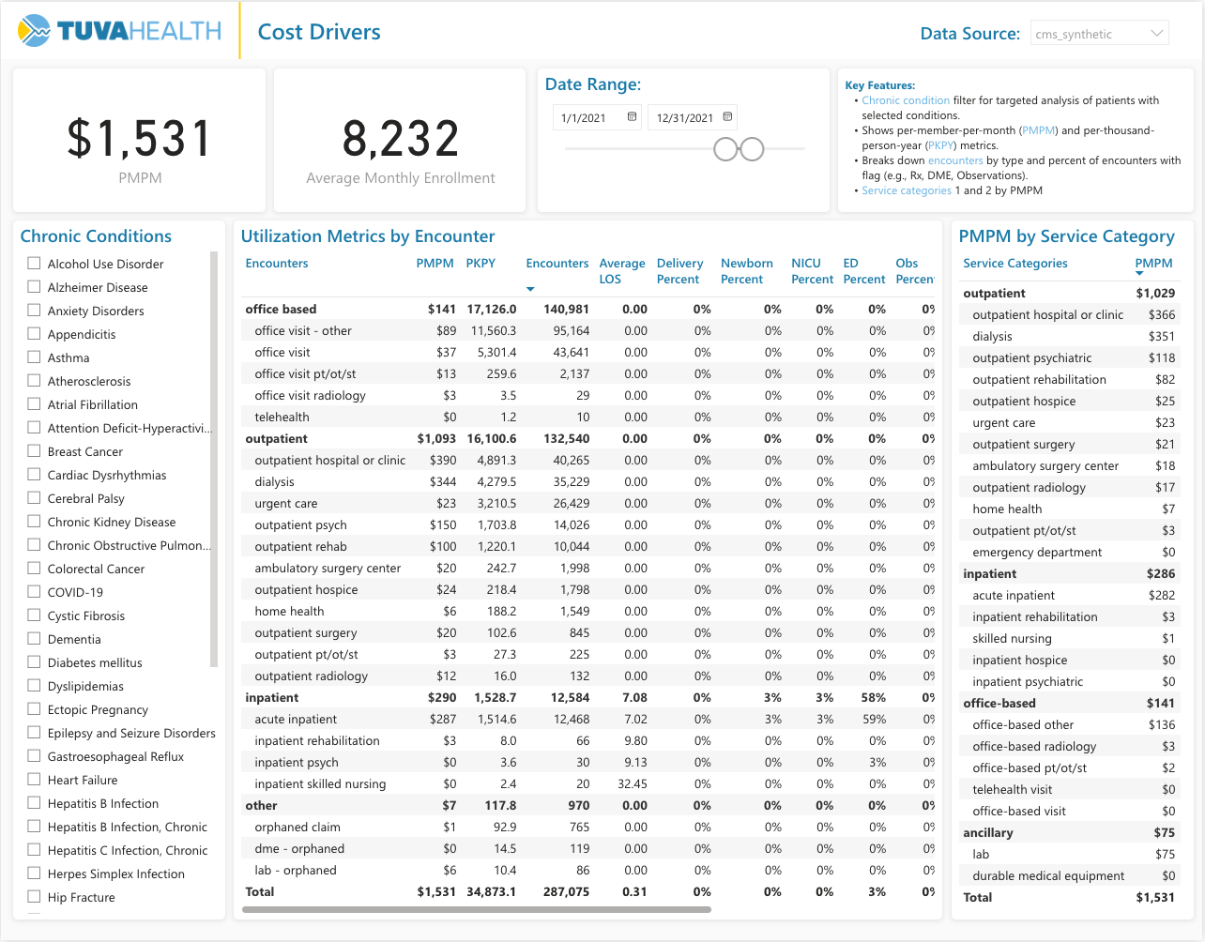Sort by the Average LOS column header
The height and width of the screenshot is (942, 1205).
621,271
